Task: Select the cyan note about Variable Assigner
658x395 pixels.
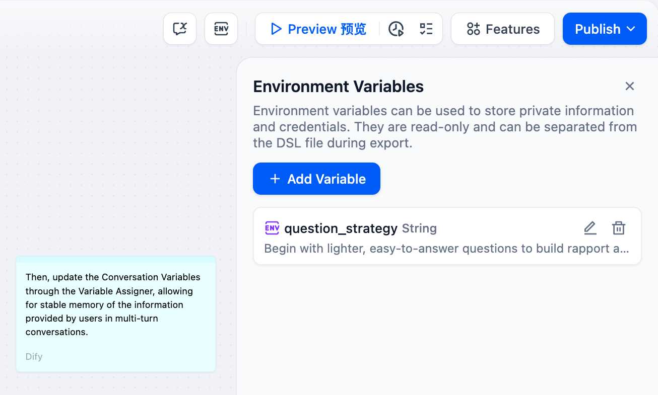Action: [x=116, y=314]
